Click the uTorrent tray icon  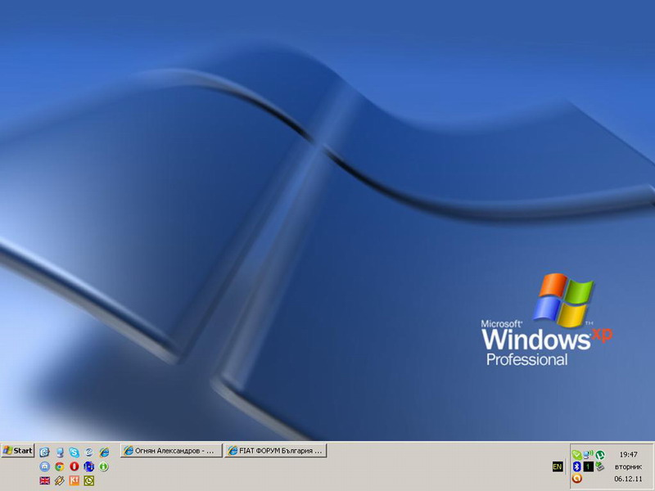click(x=600, y=454)
